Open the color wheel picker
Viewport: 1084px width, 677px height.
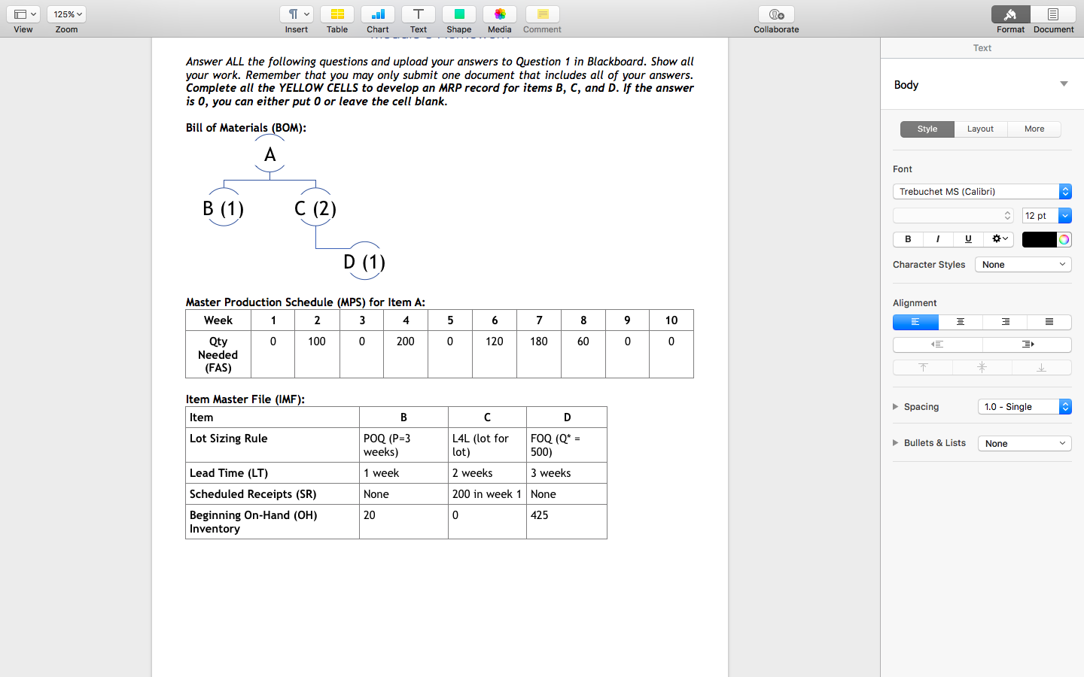1064,240
